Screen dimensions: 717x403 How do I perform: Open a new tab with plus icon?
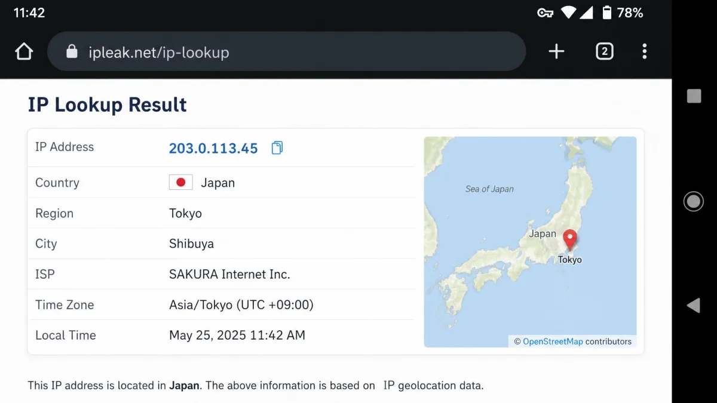point(556,51)
